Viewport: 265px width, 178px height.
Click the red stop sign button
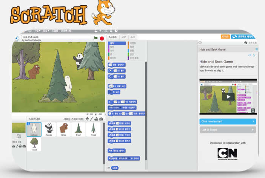click(102, 39)
